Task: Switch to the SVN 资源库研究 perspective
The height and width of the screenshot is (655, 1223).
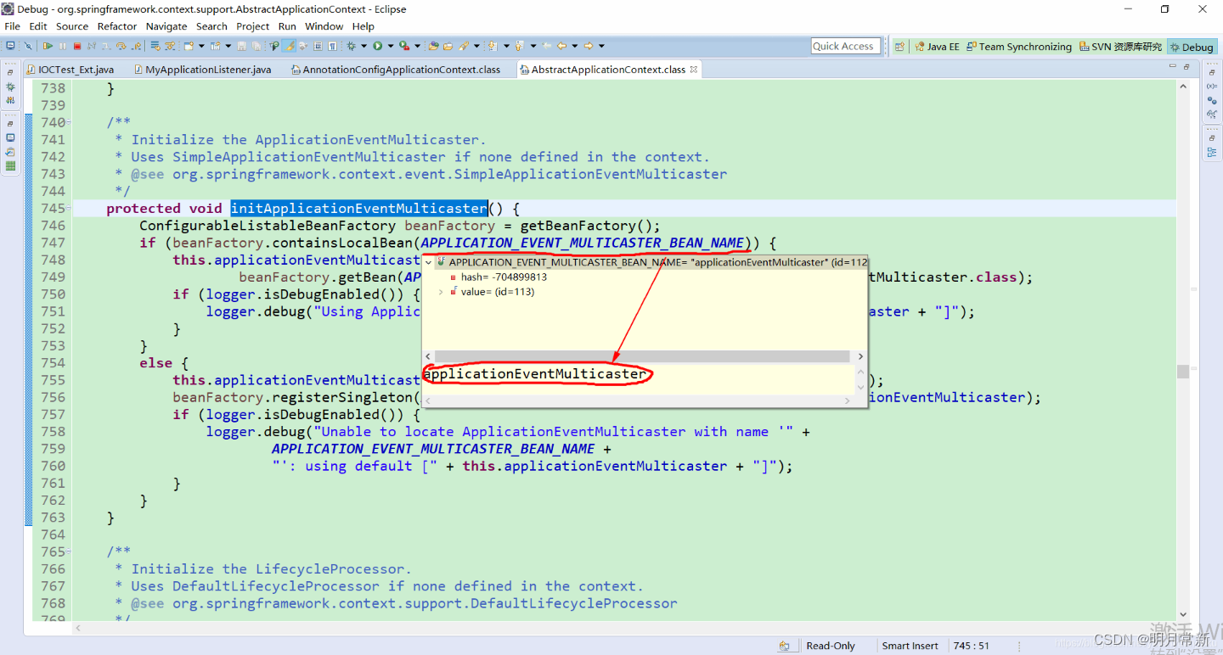Action: (1120, 47)
